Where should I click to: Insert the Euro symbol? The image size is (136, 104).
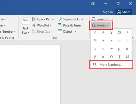coord(95,33)
